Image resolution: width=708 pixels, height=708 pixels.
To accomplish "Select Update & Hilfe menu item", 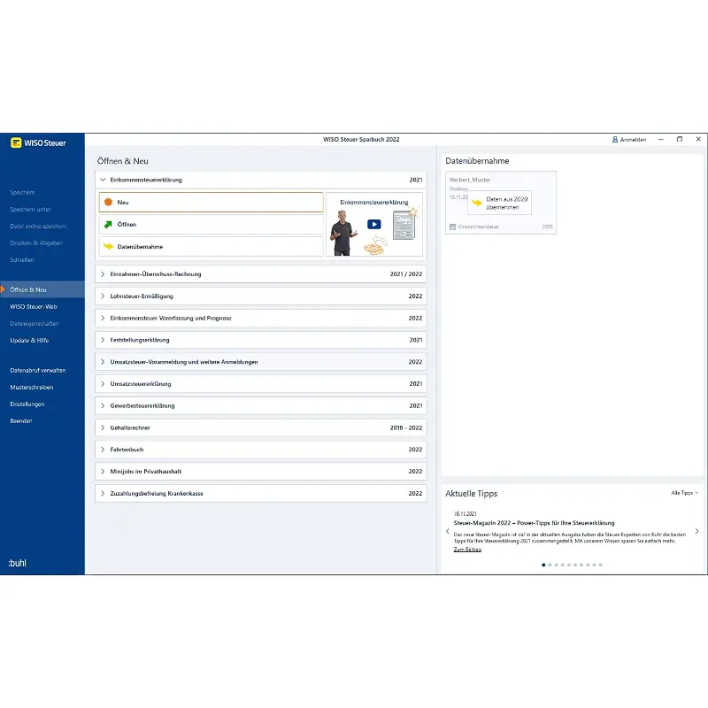I will click(x=29, y=341).
